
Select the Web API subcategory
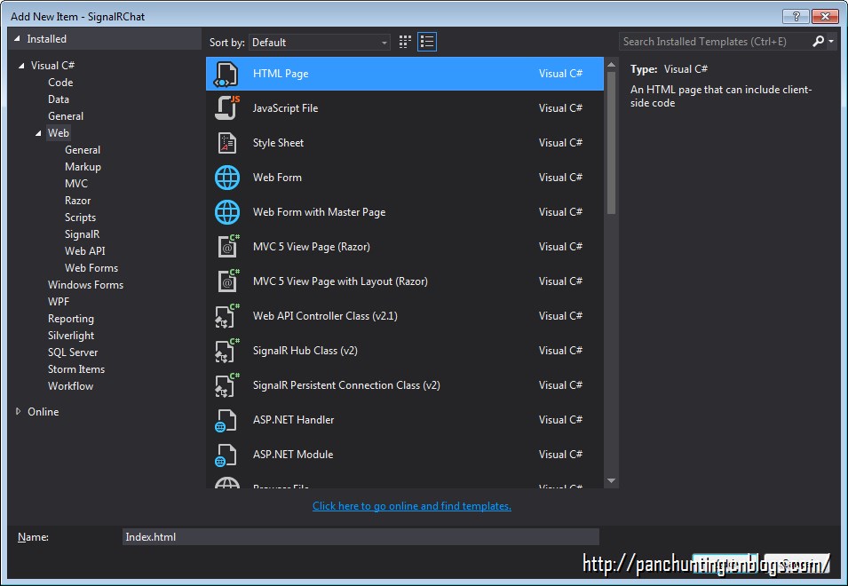coord(85,251)
